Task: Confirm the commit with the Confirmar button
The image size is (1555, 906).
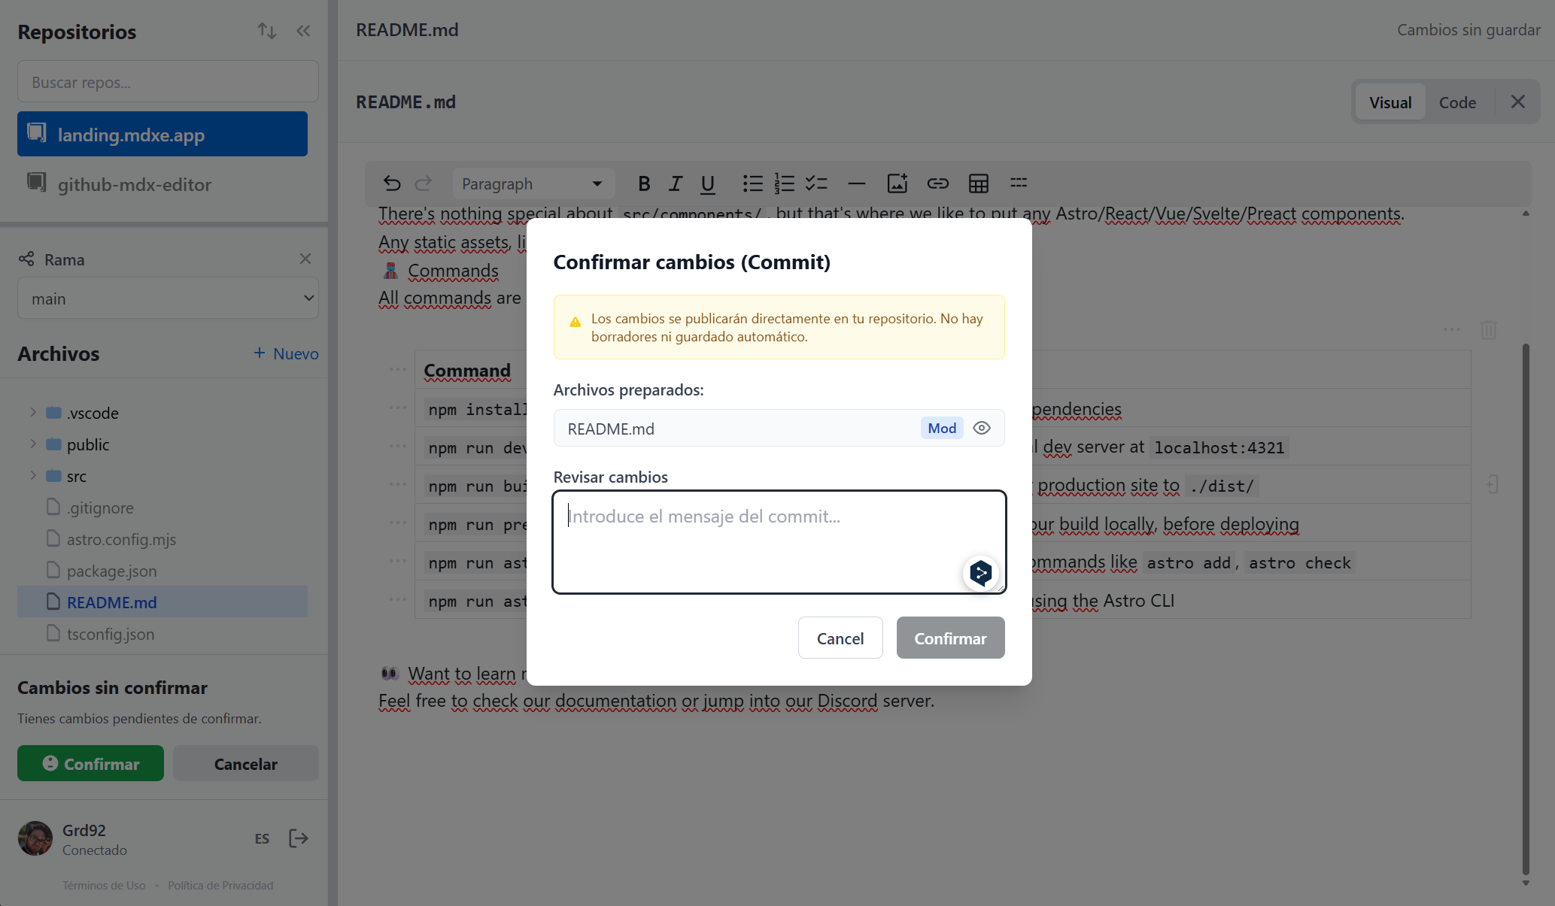Action: click(x=949, y=638)
